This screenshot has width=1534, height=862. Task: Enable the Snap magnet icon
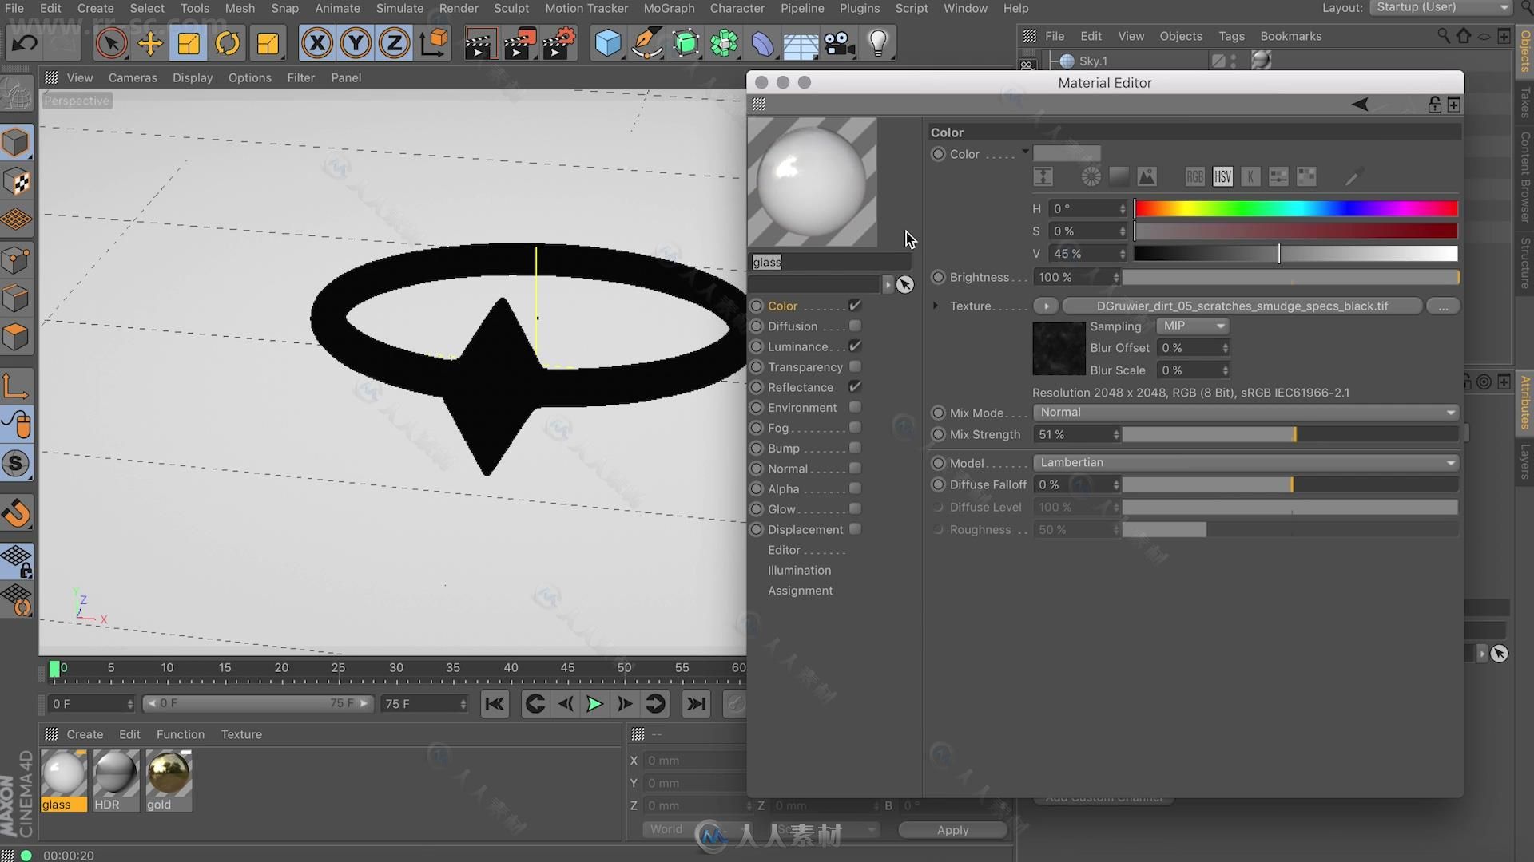click(x=16, y=512)
